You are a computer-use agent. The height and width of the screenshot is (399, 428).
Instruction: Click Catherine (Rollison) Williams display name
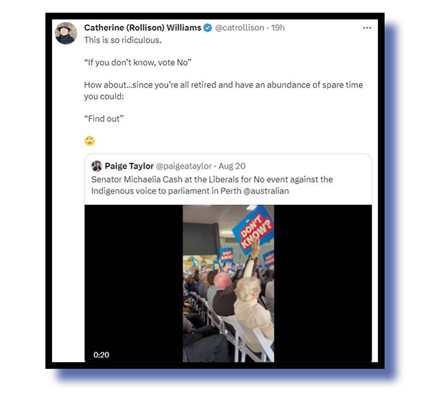[143, 28]
